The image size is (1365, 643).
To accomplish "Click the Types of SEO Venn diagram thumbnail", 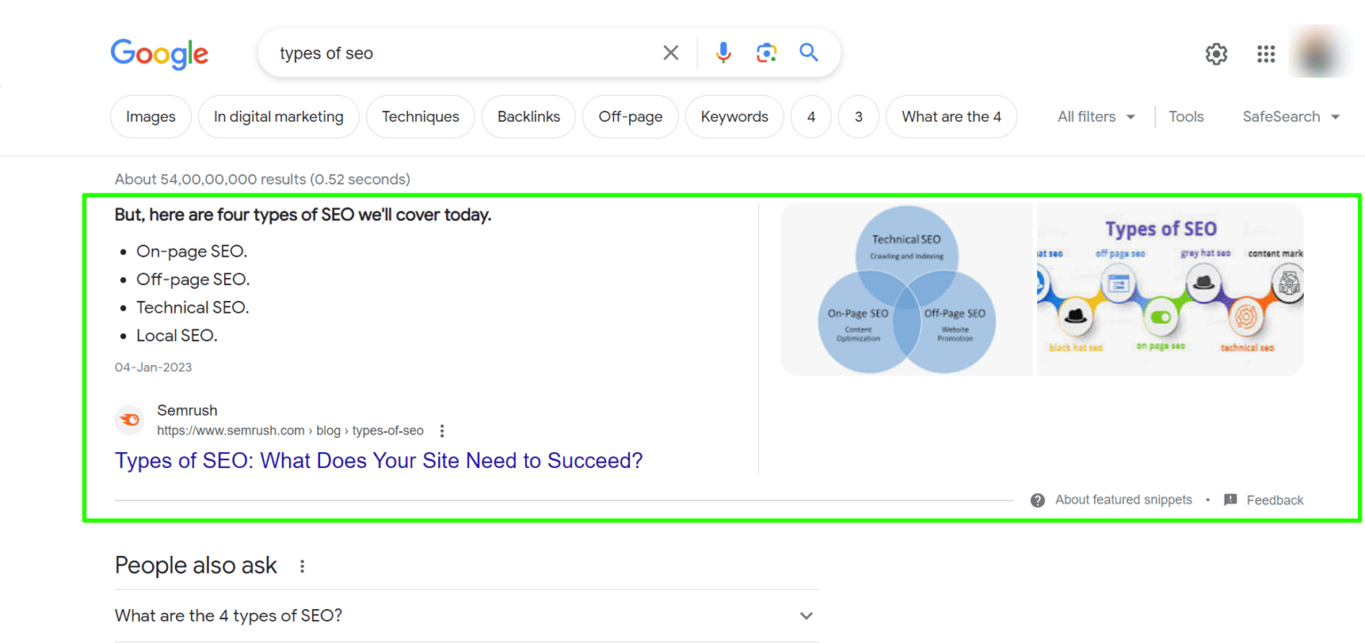I will [906, 289].
